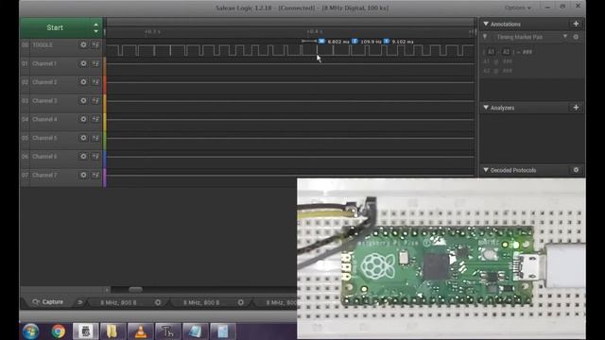Click the horizontal scrollbar thumb
This screenshot has width=605, height=340.
[135, 290]
